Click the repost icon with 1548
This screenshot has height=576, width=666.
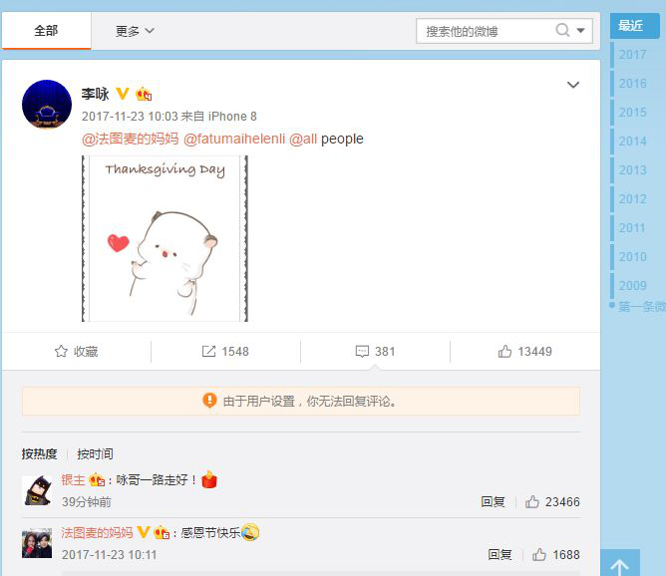225,352
